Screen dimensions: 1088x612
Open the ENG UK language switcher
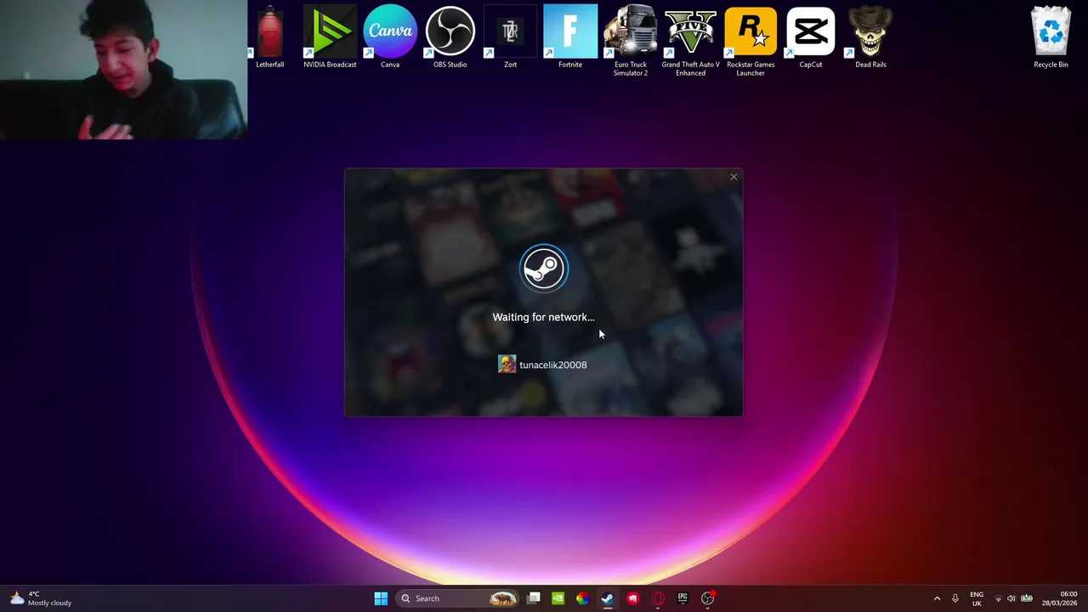tap(977, 598)
